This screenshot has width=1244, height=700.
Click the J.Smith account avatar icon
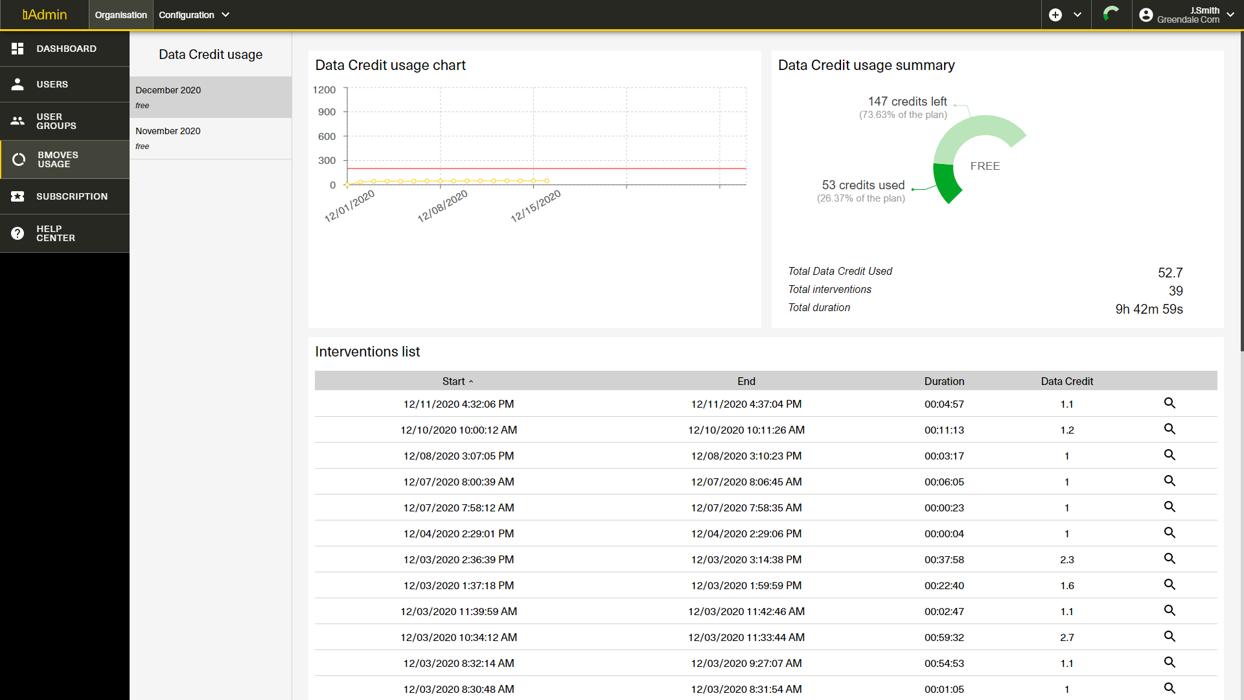tap(1146, 15)
